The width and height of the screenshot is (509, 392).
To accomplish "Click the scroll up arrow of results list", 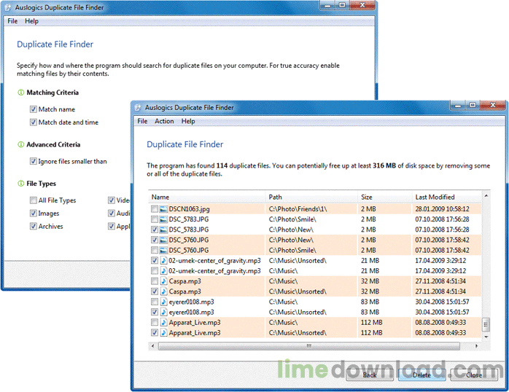I will [x=486, y=195].
